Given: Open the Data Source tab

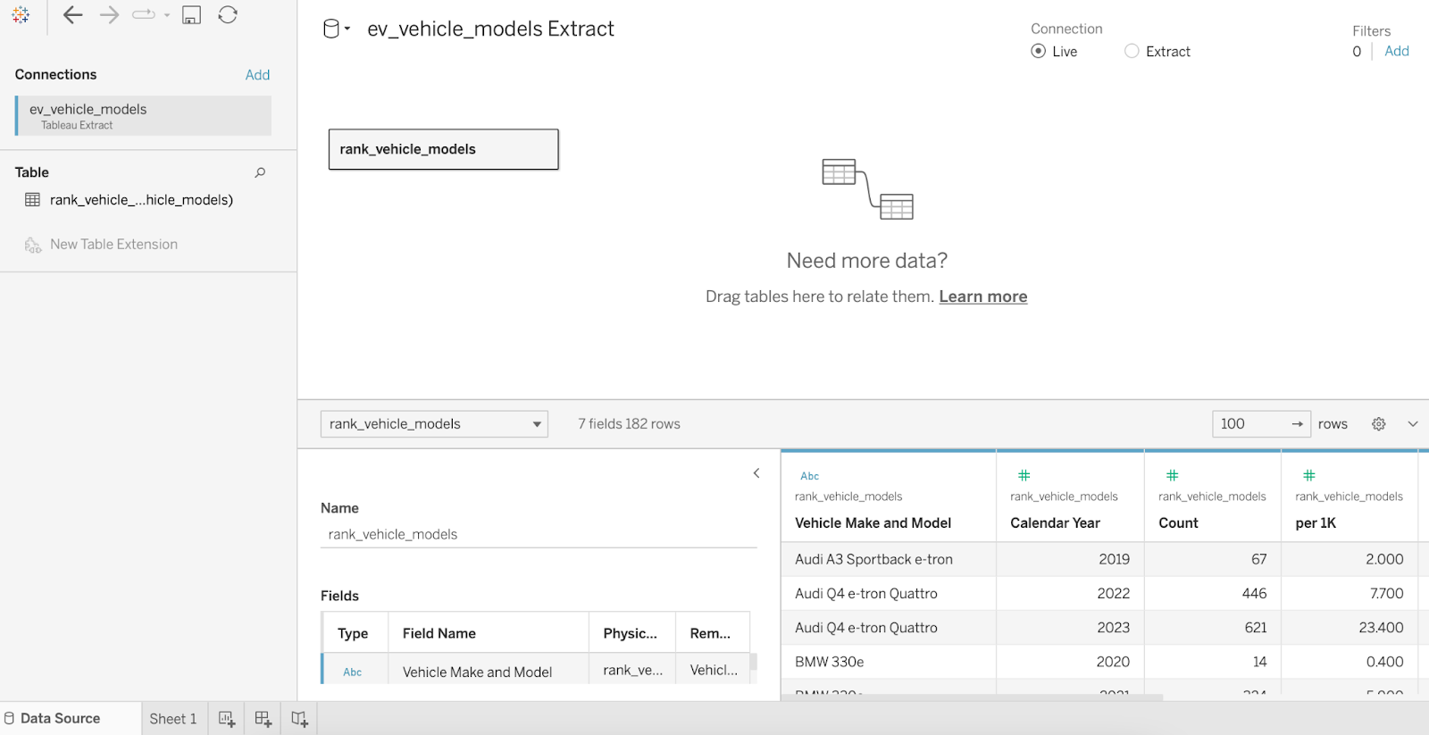Looking at the screenshot, I should 60,719.
